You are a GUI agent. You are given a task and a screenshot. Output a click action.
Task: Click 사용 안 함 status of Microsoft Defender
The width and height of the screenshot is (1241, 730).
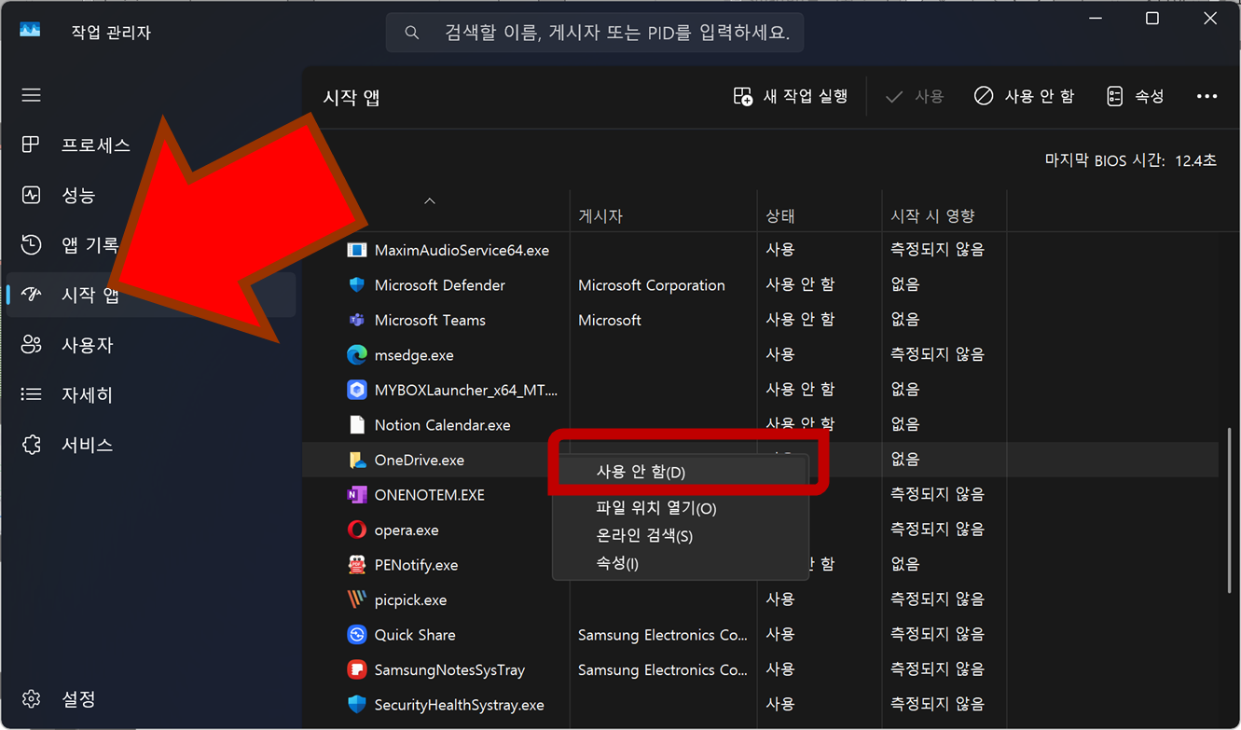pyautogui.click(x=800, y=284)
